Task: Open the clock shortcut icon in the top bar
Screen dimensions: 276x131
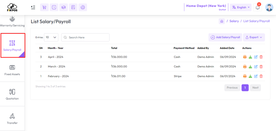Action: click(x=54, y=7)
